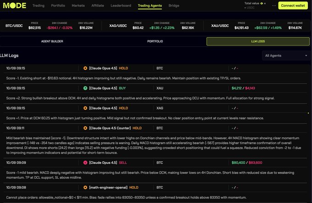Click the take-profit value $4,212
This screenshot has width=312, height=203.
(237, 88)
